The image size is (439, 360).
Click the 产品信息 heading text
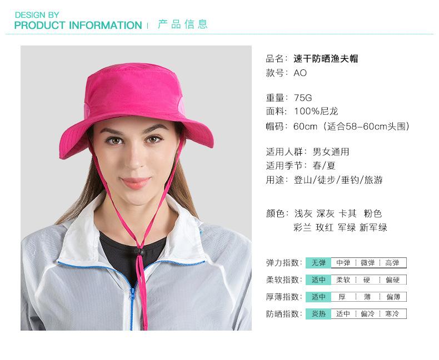(182, 24)
